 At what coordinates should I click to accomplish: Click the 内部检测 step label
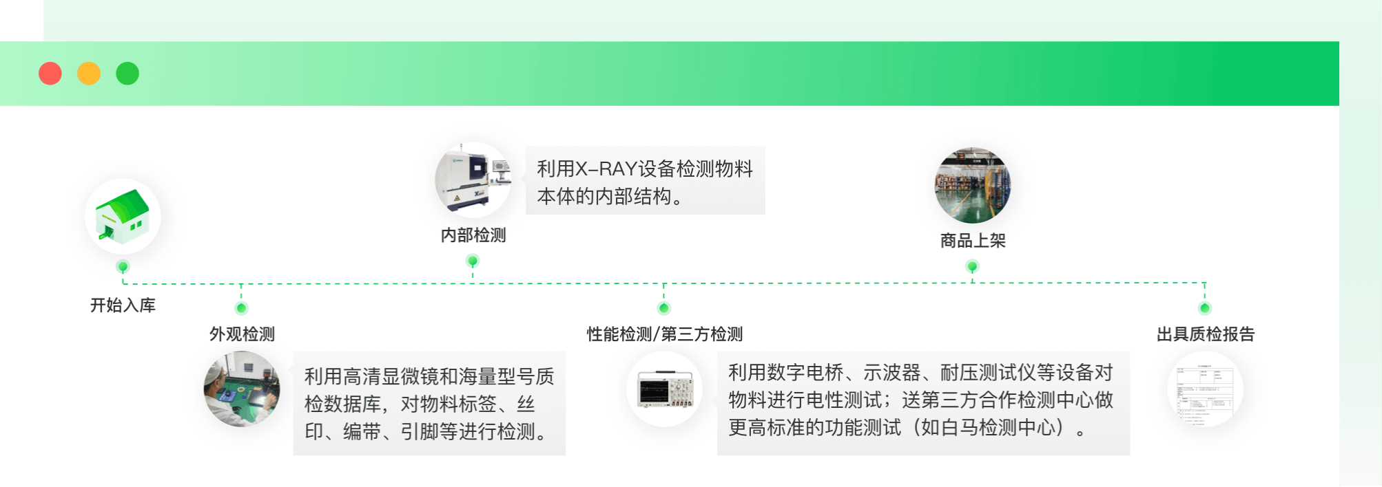[x=473, y=235]
